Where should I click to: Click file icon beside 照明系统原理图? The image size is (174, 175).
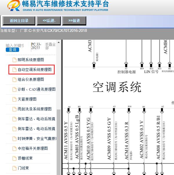point(14,60)
